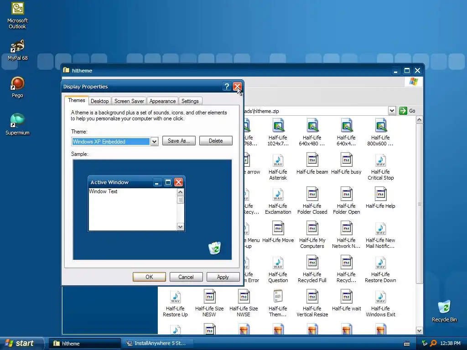Select the Half-Life Size NWSE cursor
467x350 pixels.
244,304
